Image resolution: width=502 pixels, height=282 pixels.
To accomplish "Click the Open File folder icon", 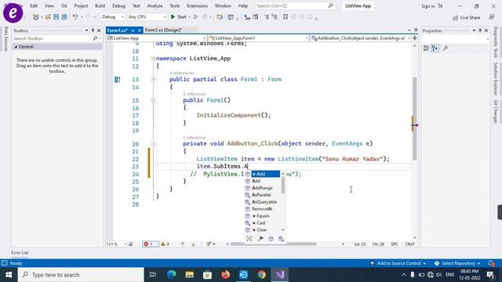I will [48, 17].
